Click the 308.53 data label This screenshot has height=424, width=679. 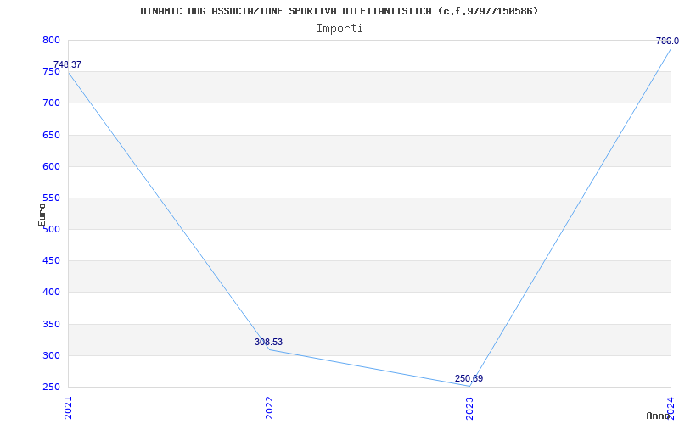[x=268, y=343]
